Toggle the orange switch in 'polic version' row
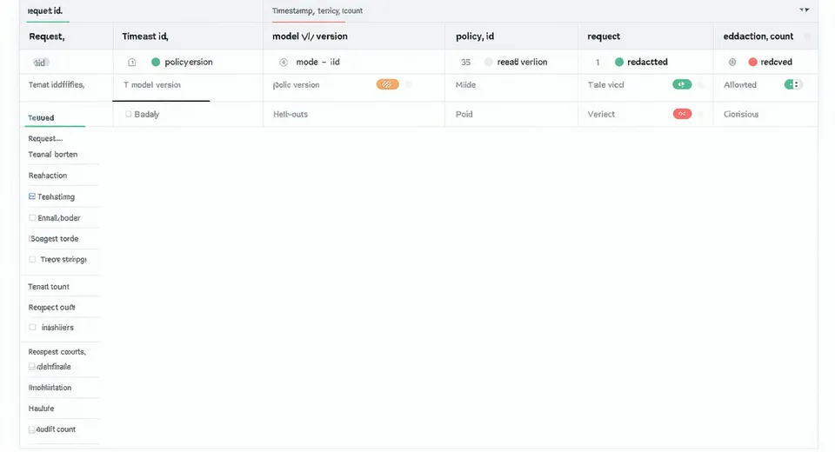The height and width of the screenshot is (452, 835). pos(387,84)
